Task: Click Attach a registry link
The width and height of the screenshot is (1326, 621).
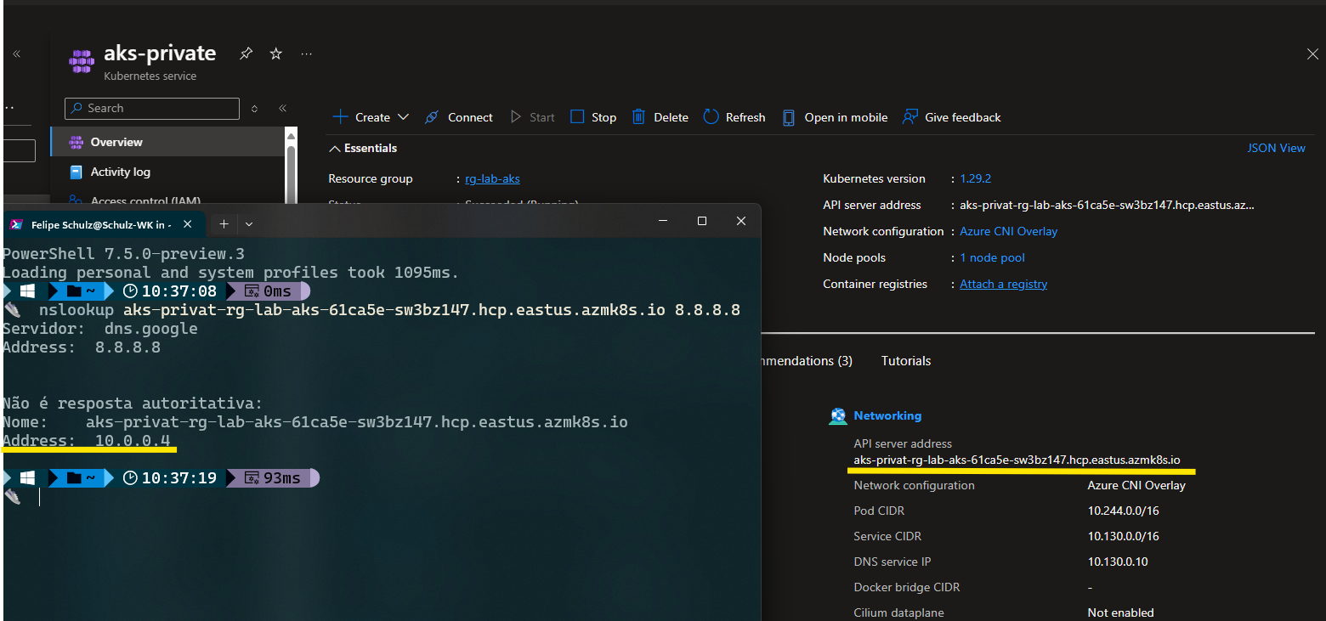Action: tap(1003, 284)
